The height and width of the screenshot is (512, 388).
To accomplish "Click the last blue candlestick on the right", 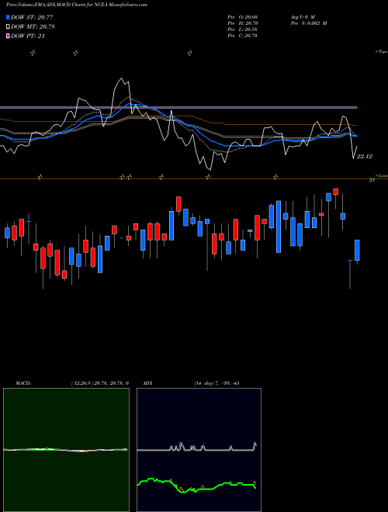I will [357, 250].
